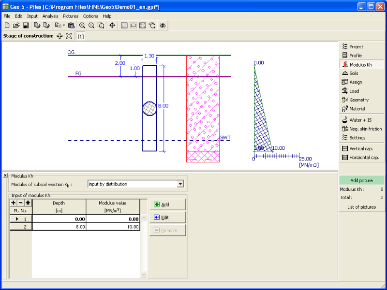Open the copy toolbar dropdown arrow
The height and width of the screenshot is (290, 387).
click(63, 25)
